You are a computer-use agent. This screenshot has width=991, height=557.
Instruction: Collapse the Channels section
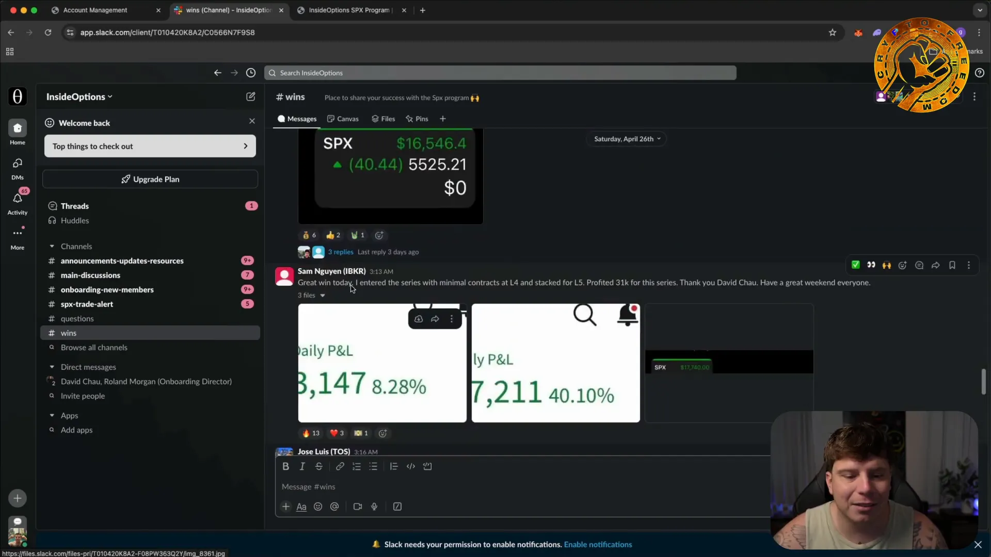click(x=52, y=247)
